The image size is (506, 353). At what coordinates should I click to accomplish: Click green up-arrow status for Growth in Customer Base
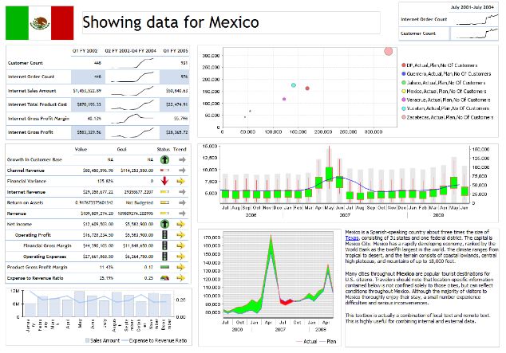pyautogui.click(x=164, y=159)
